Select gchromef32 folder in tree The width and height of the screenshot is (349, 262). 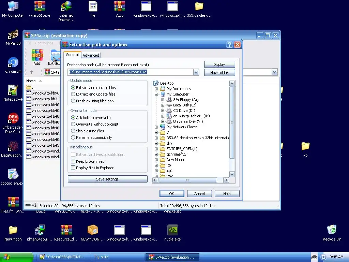click(177, 154)
